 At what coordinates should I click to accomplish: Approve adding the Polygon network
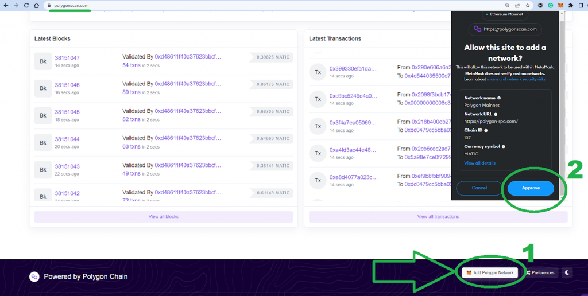(531, 188)
